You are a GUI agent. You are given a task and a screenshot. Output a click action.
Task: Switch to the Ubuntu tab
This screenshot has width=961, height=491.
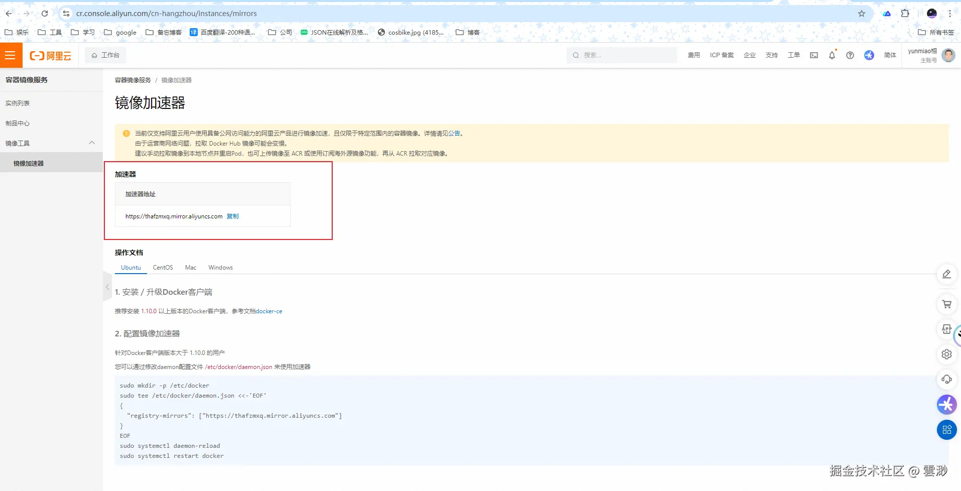click(131, 268)
